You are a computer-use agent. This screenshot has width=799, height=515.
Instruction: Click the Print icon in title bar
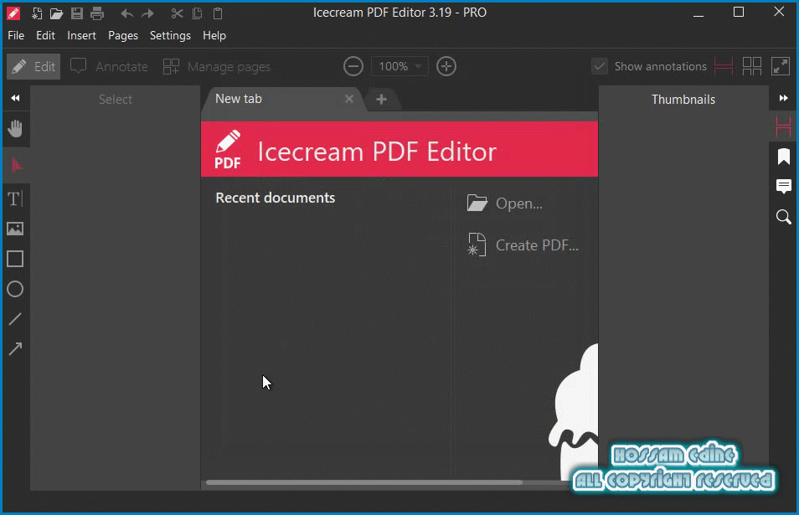tap(97, 13)
